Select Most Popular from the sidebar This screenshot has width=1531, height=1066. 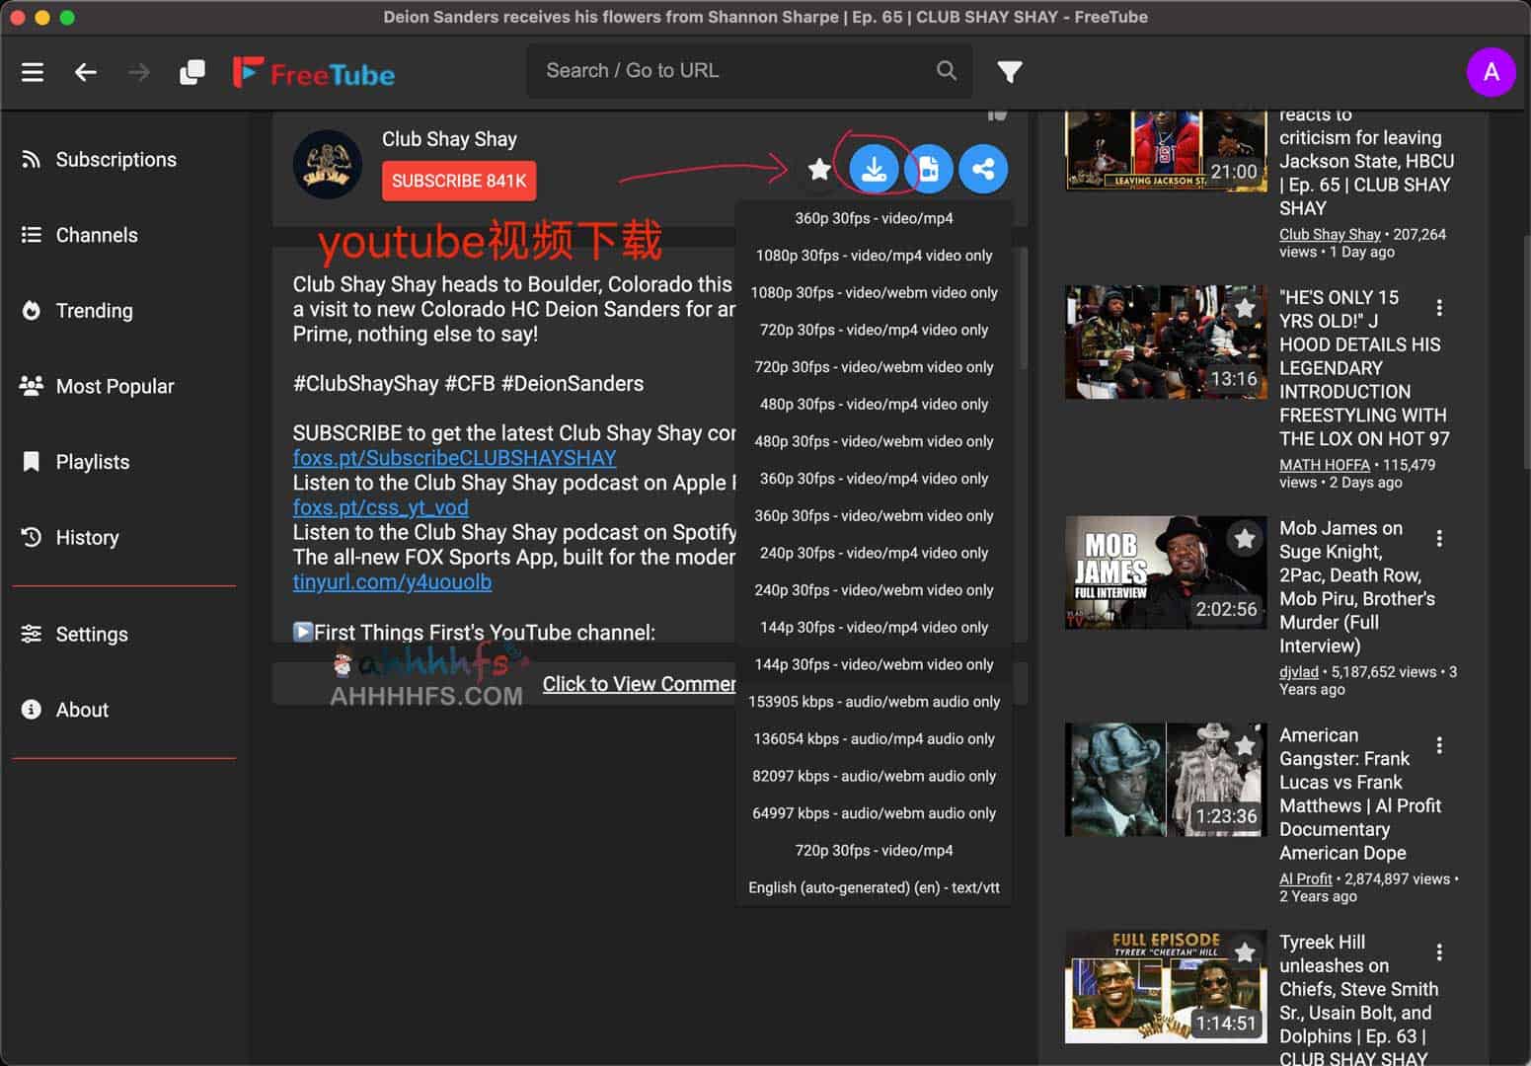pyautogui.click(x=115, y=386)
